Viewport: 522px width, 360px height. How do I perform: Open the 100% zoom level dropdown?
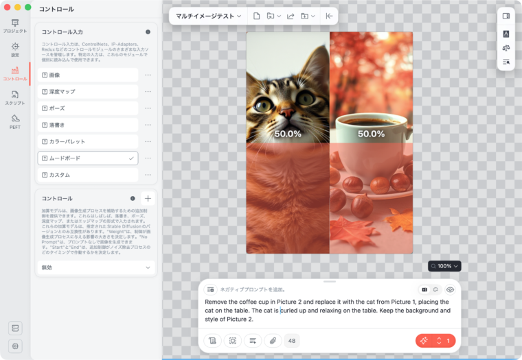444,266
